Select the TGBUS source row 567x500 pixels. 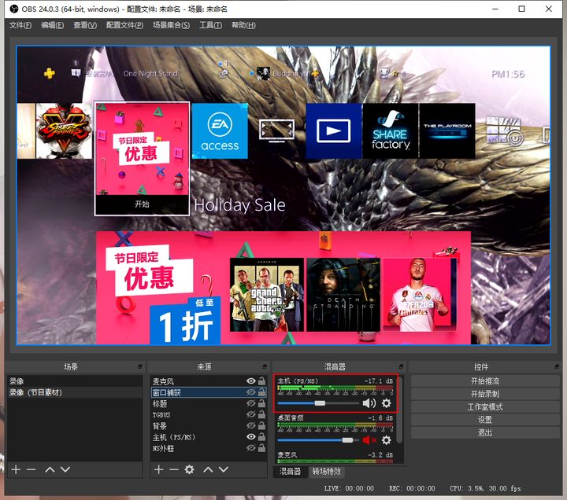209,414
